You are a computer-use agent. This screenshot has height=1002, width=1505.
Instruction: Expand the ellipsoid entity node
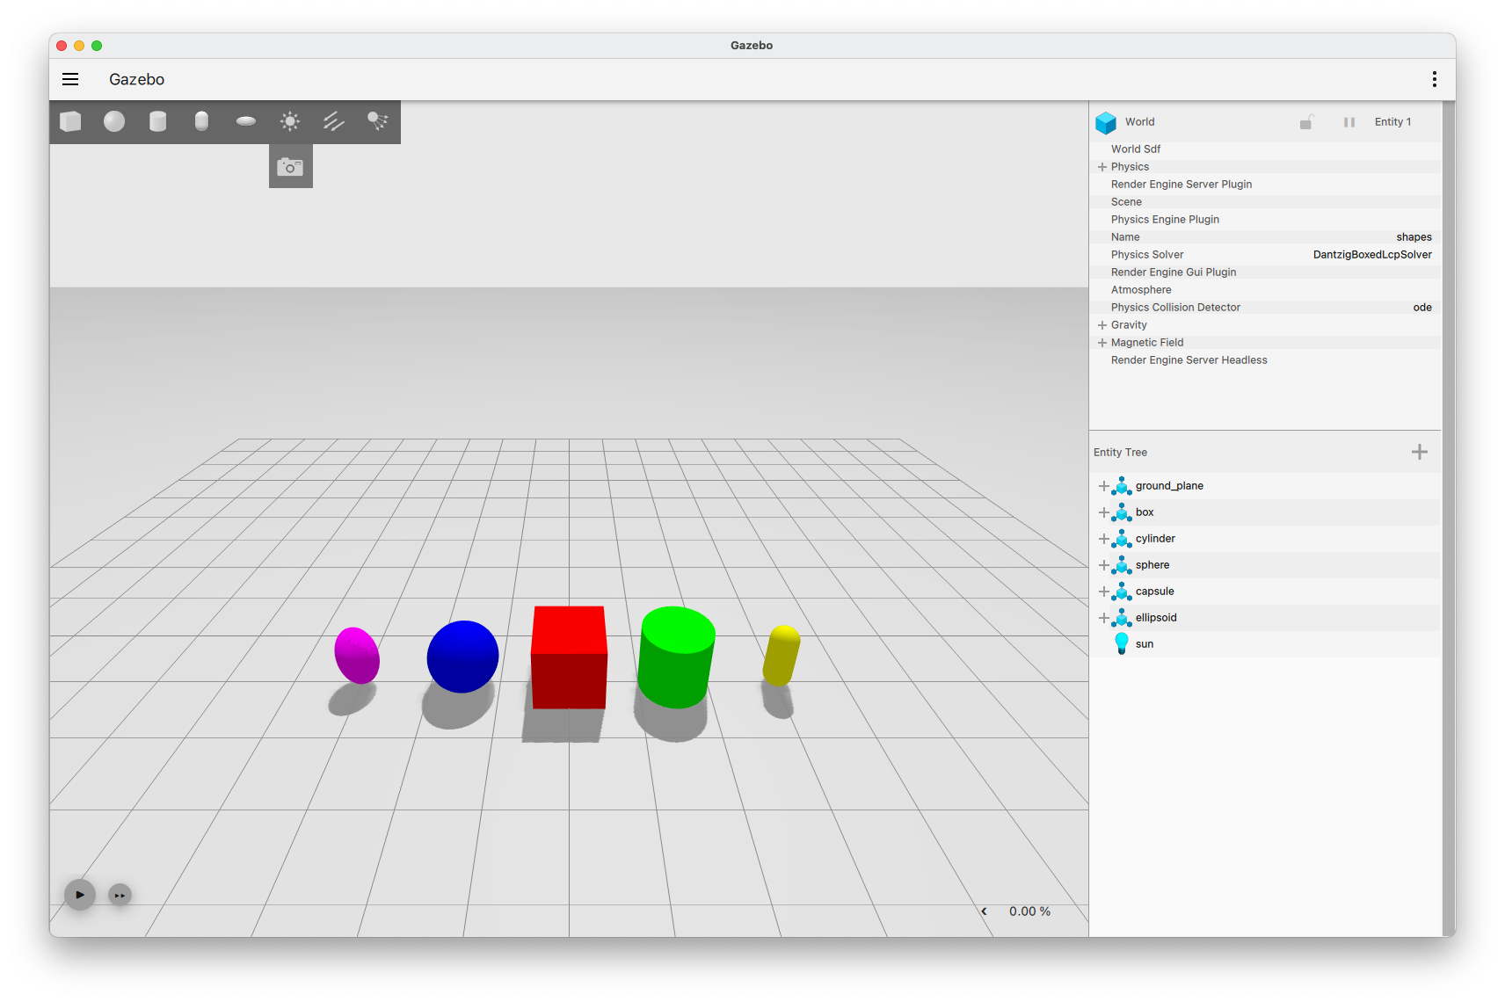1104,618
